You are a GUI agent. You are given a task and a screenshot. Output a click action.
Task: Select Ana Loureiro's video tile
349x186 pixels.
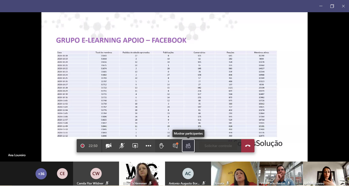click(326, 173)
